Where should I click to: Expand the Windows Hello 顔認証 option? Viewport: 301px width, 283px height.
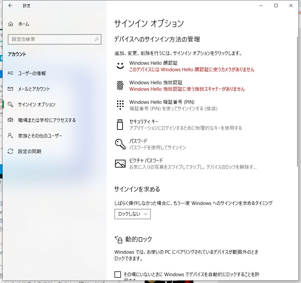coord(185,66)
